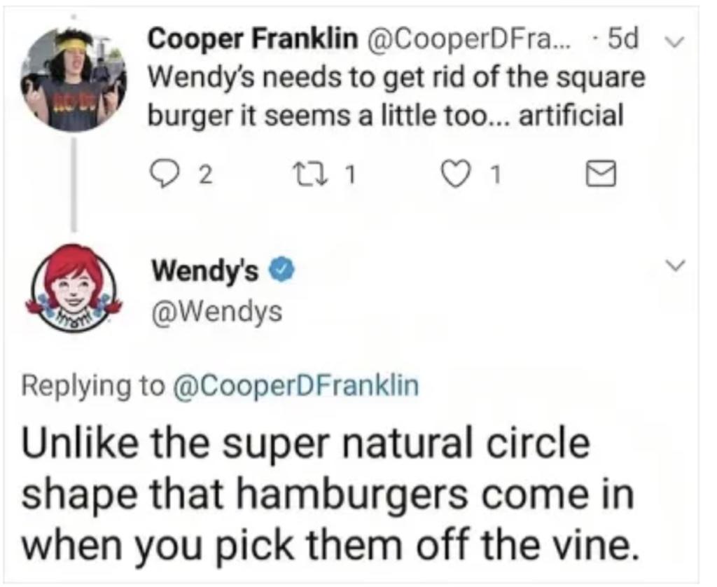Expand the chevron menu on Wendy's reply
This screenshot has height=587, width=717.
(x=676, y=265)
